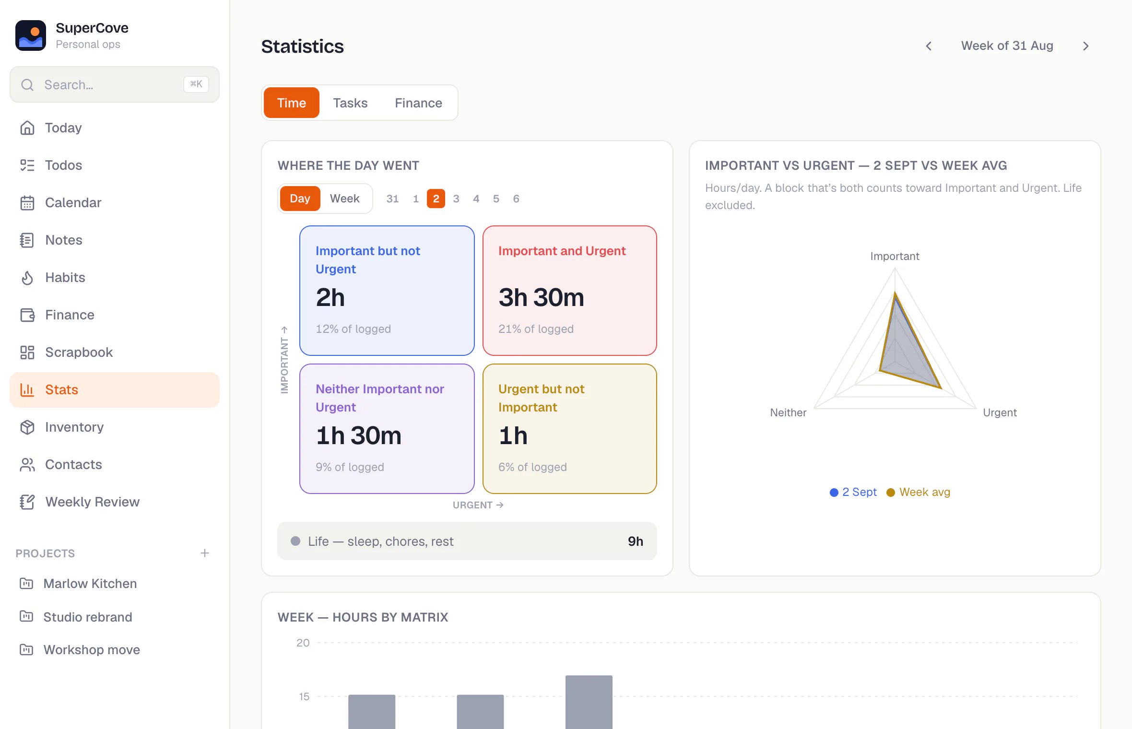Viewport: 1132px width, 729px height.
Task: Switch matrix view to Day
Action: click(x=300, y=198)
